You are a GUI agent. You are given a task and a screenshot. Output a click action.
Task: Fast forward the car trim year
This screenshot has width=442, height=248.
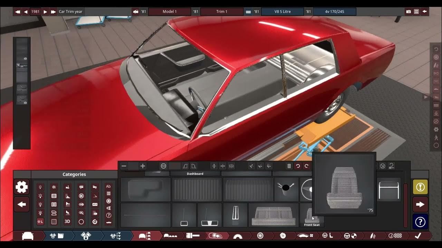coord(53,11)
